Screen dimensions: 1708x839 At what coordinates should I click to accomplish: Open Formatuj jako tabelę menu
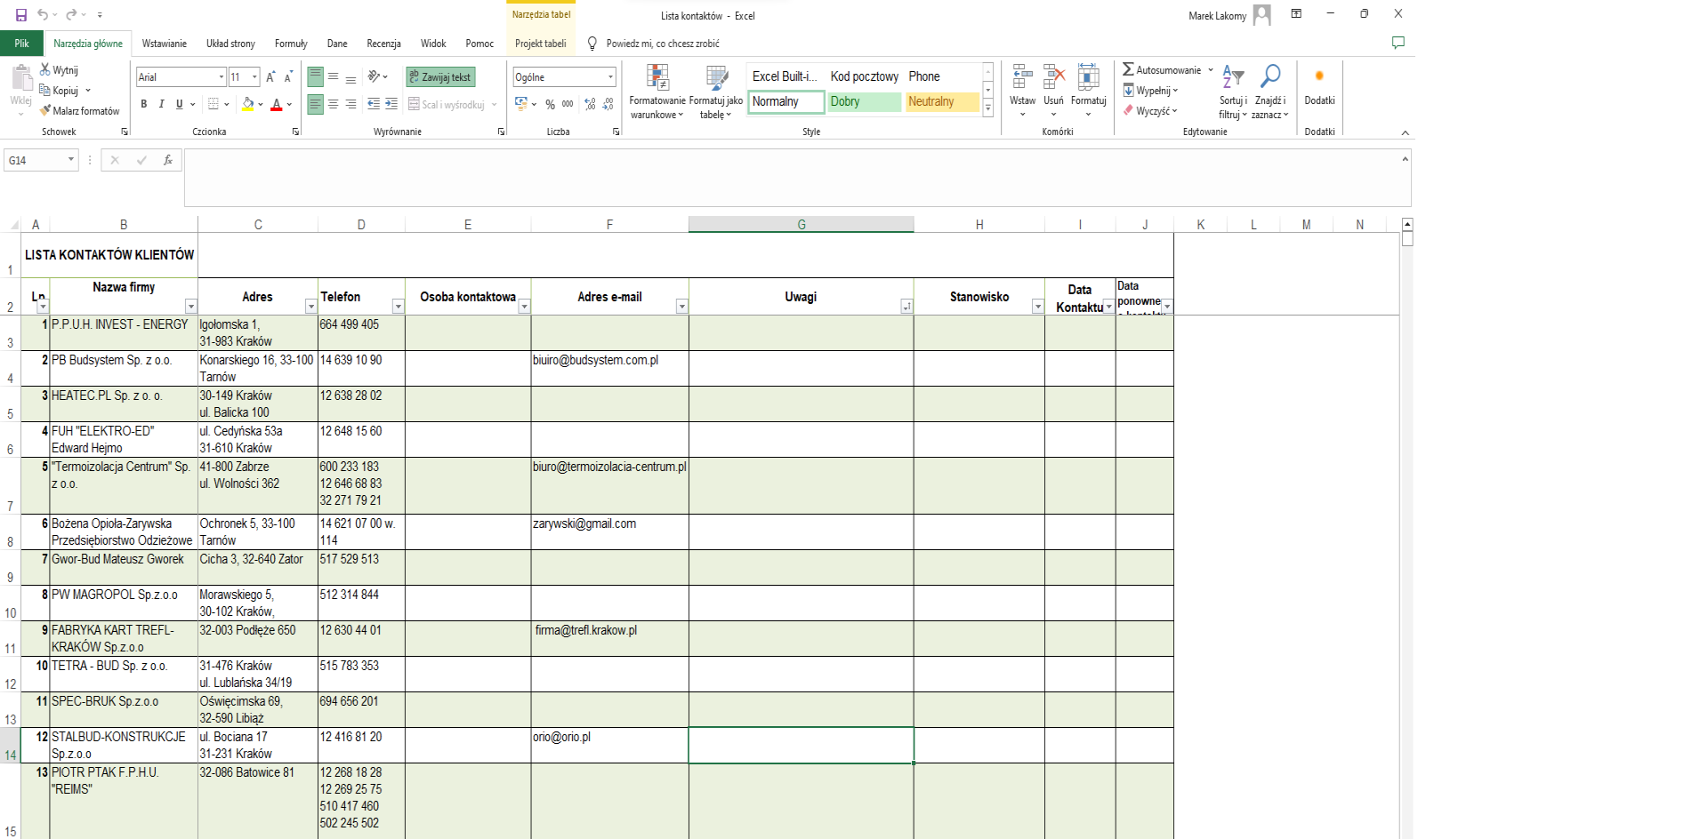pos(716,92)
